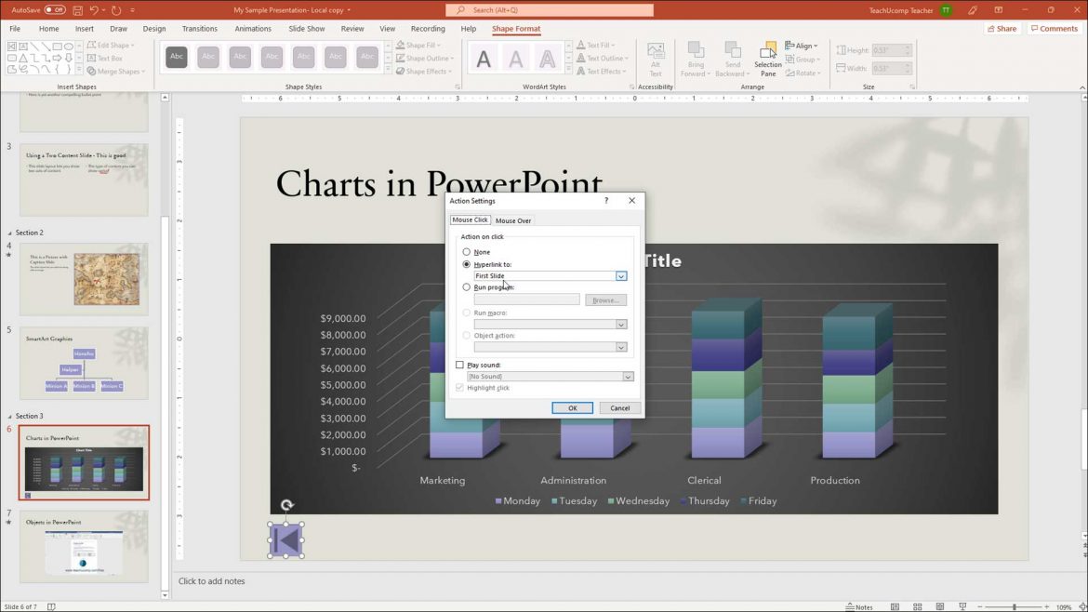
Task: Open the Alt Text pane
Action: [656, 56]
